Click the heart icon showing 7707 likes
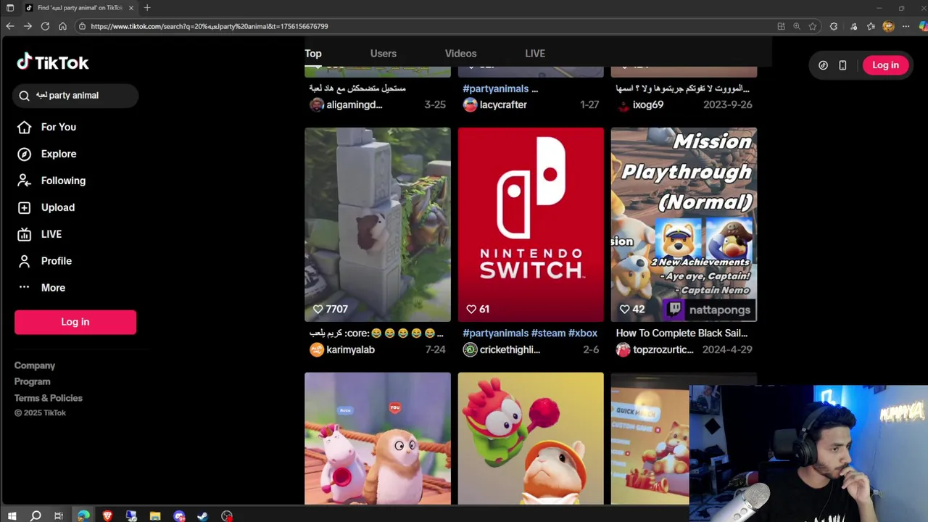This screenshot has height=522, width=928. (x=318, y=309)
